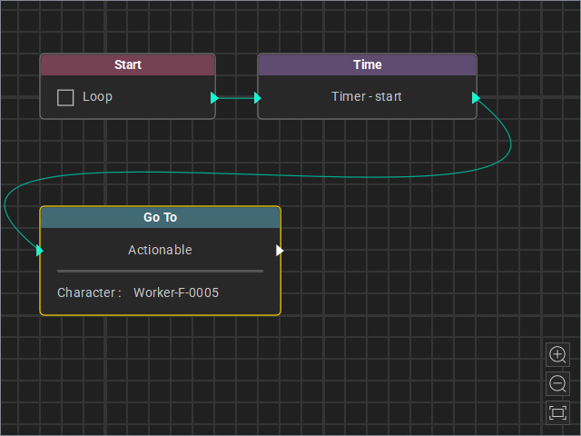The image size is (581, 436).
Task: Select the Time node header
Action: click(367, 64)
